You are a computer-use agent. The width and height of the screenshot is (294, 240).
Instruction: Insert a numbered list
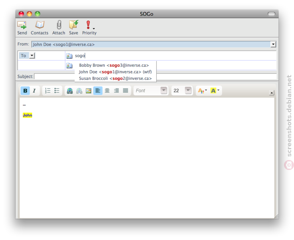[48, 91]
